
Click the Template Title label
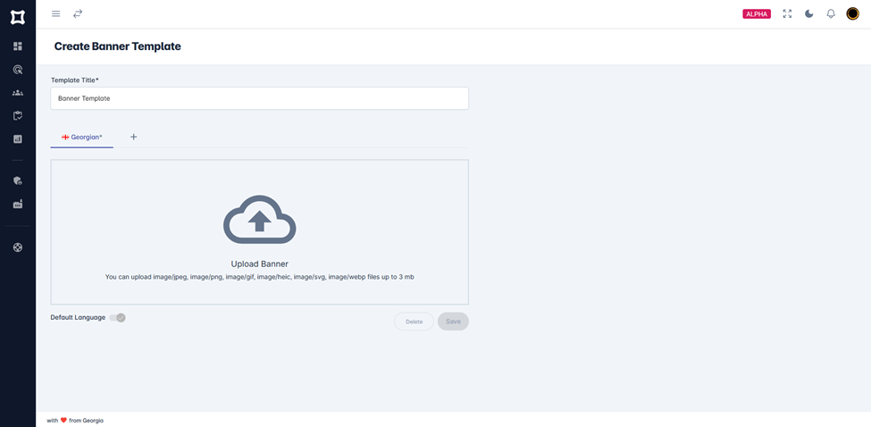(x=75, y=80)
